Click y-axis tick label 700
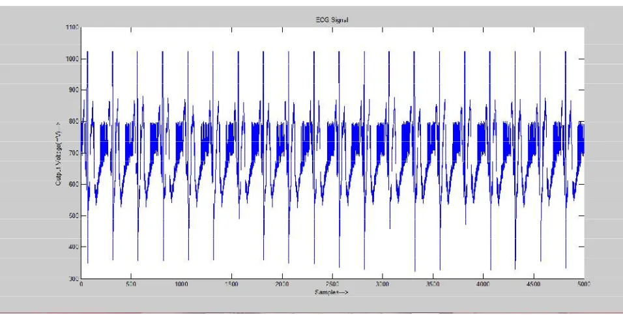623x315 pixels. click(74, 153)
